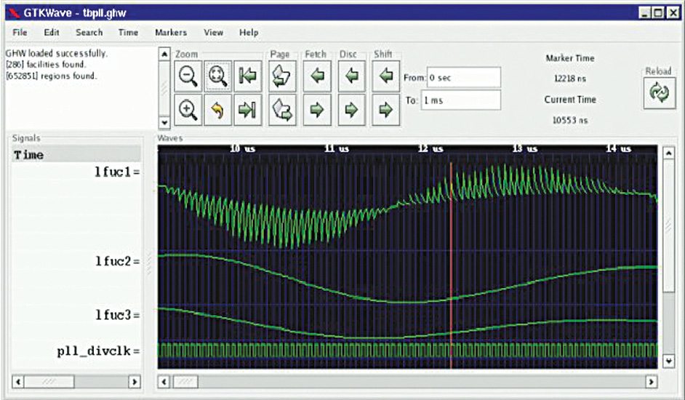Click the From time input field
Screen dimensions: 685x400
pyautogui.click(x=463, y=77)
